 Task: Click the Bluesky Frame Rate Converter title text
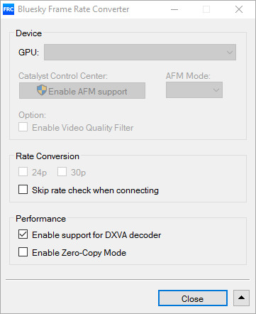(x=74, y=9)
